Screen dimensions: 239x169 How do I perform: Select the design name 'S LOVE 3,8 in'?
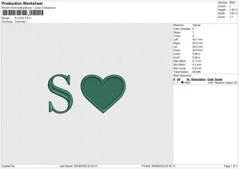23,18
